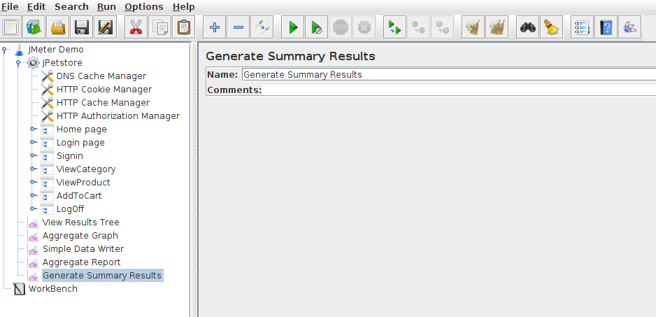Expand all nodes with the plus icon
The height and width of the screenshot is (317, 656).
[215, 27]
